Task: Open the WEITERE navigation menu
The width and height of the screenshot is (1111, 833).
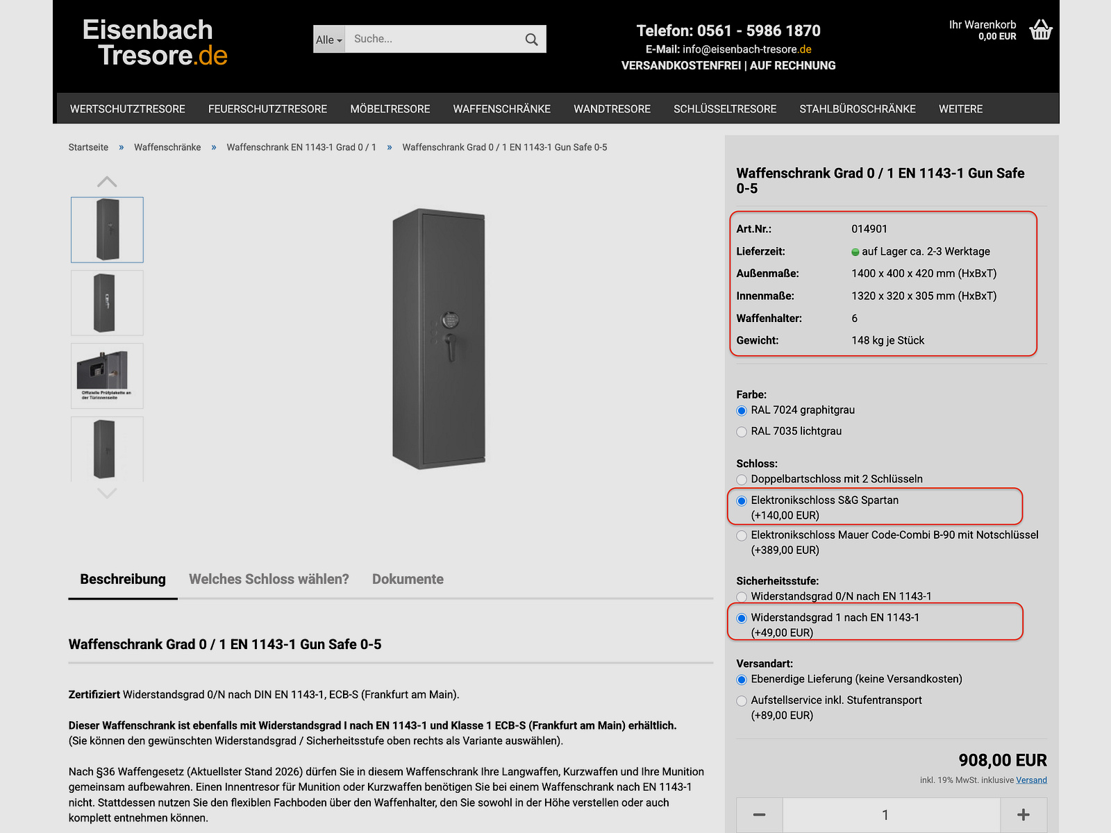Action: pos(960,109)
